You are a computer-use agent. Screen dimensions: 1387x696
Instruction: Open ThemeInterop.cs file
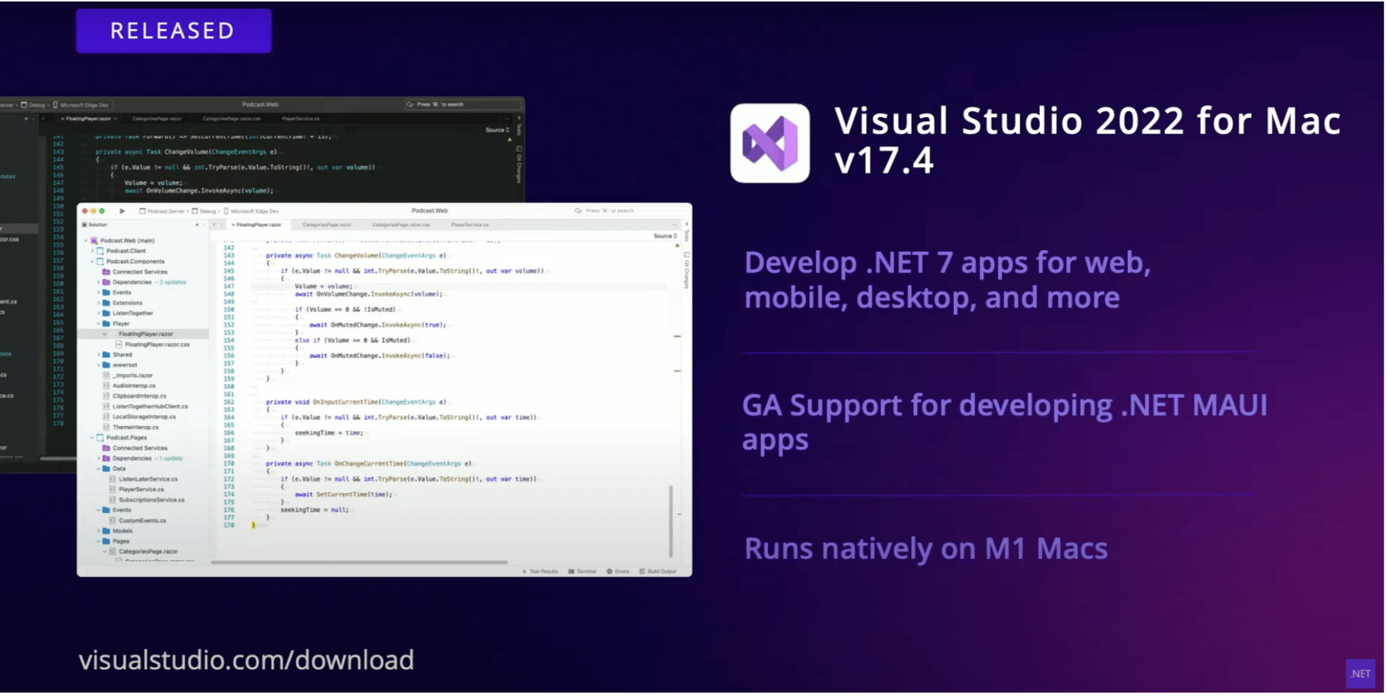click(131, 428)
